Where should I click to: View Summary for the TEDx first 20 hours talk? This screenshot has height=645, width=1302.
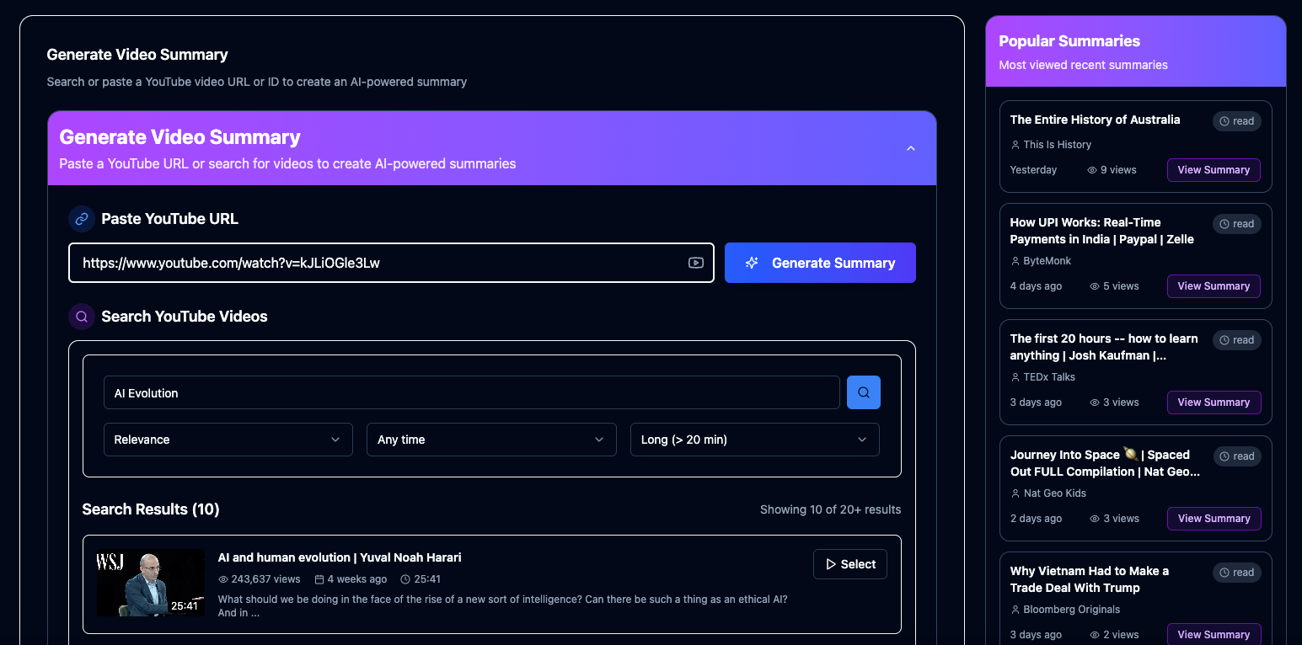1213,402
